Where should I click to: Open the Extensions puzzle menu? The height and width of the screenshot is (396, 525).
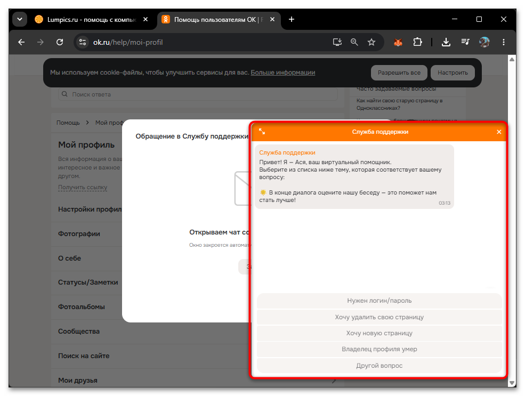417,42
